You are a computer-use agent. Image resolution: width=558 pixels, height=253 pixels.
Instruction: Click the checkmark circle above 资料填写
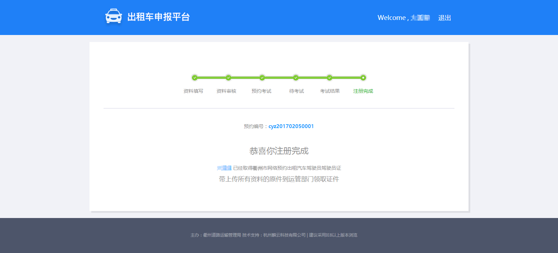(195, 78)
